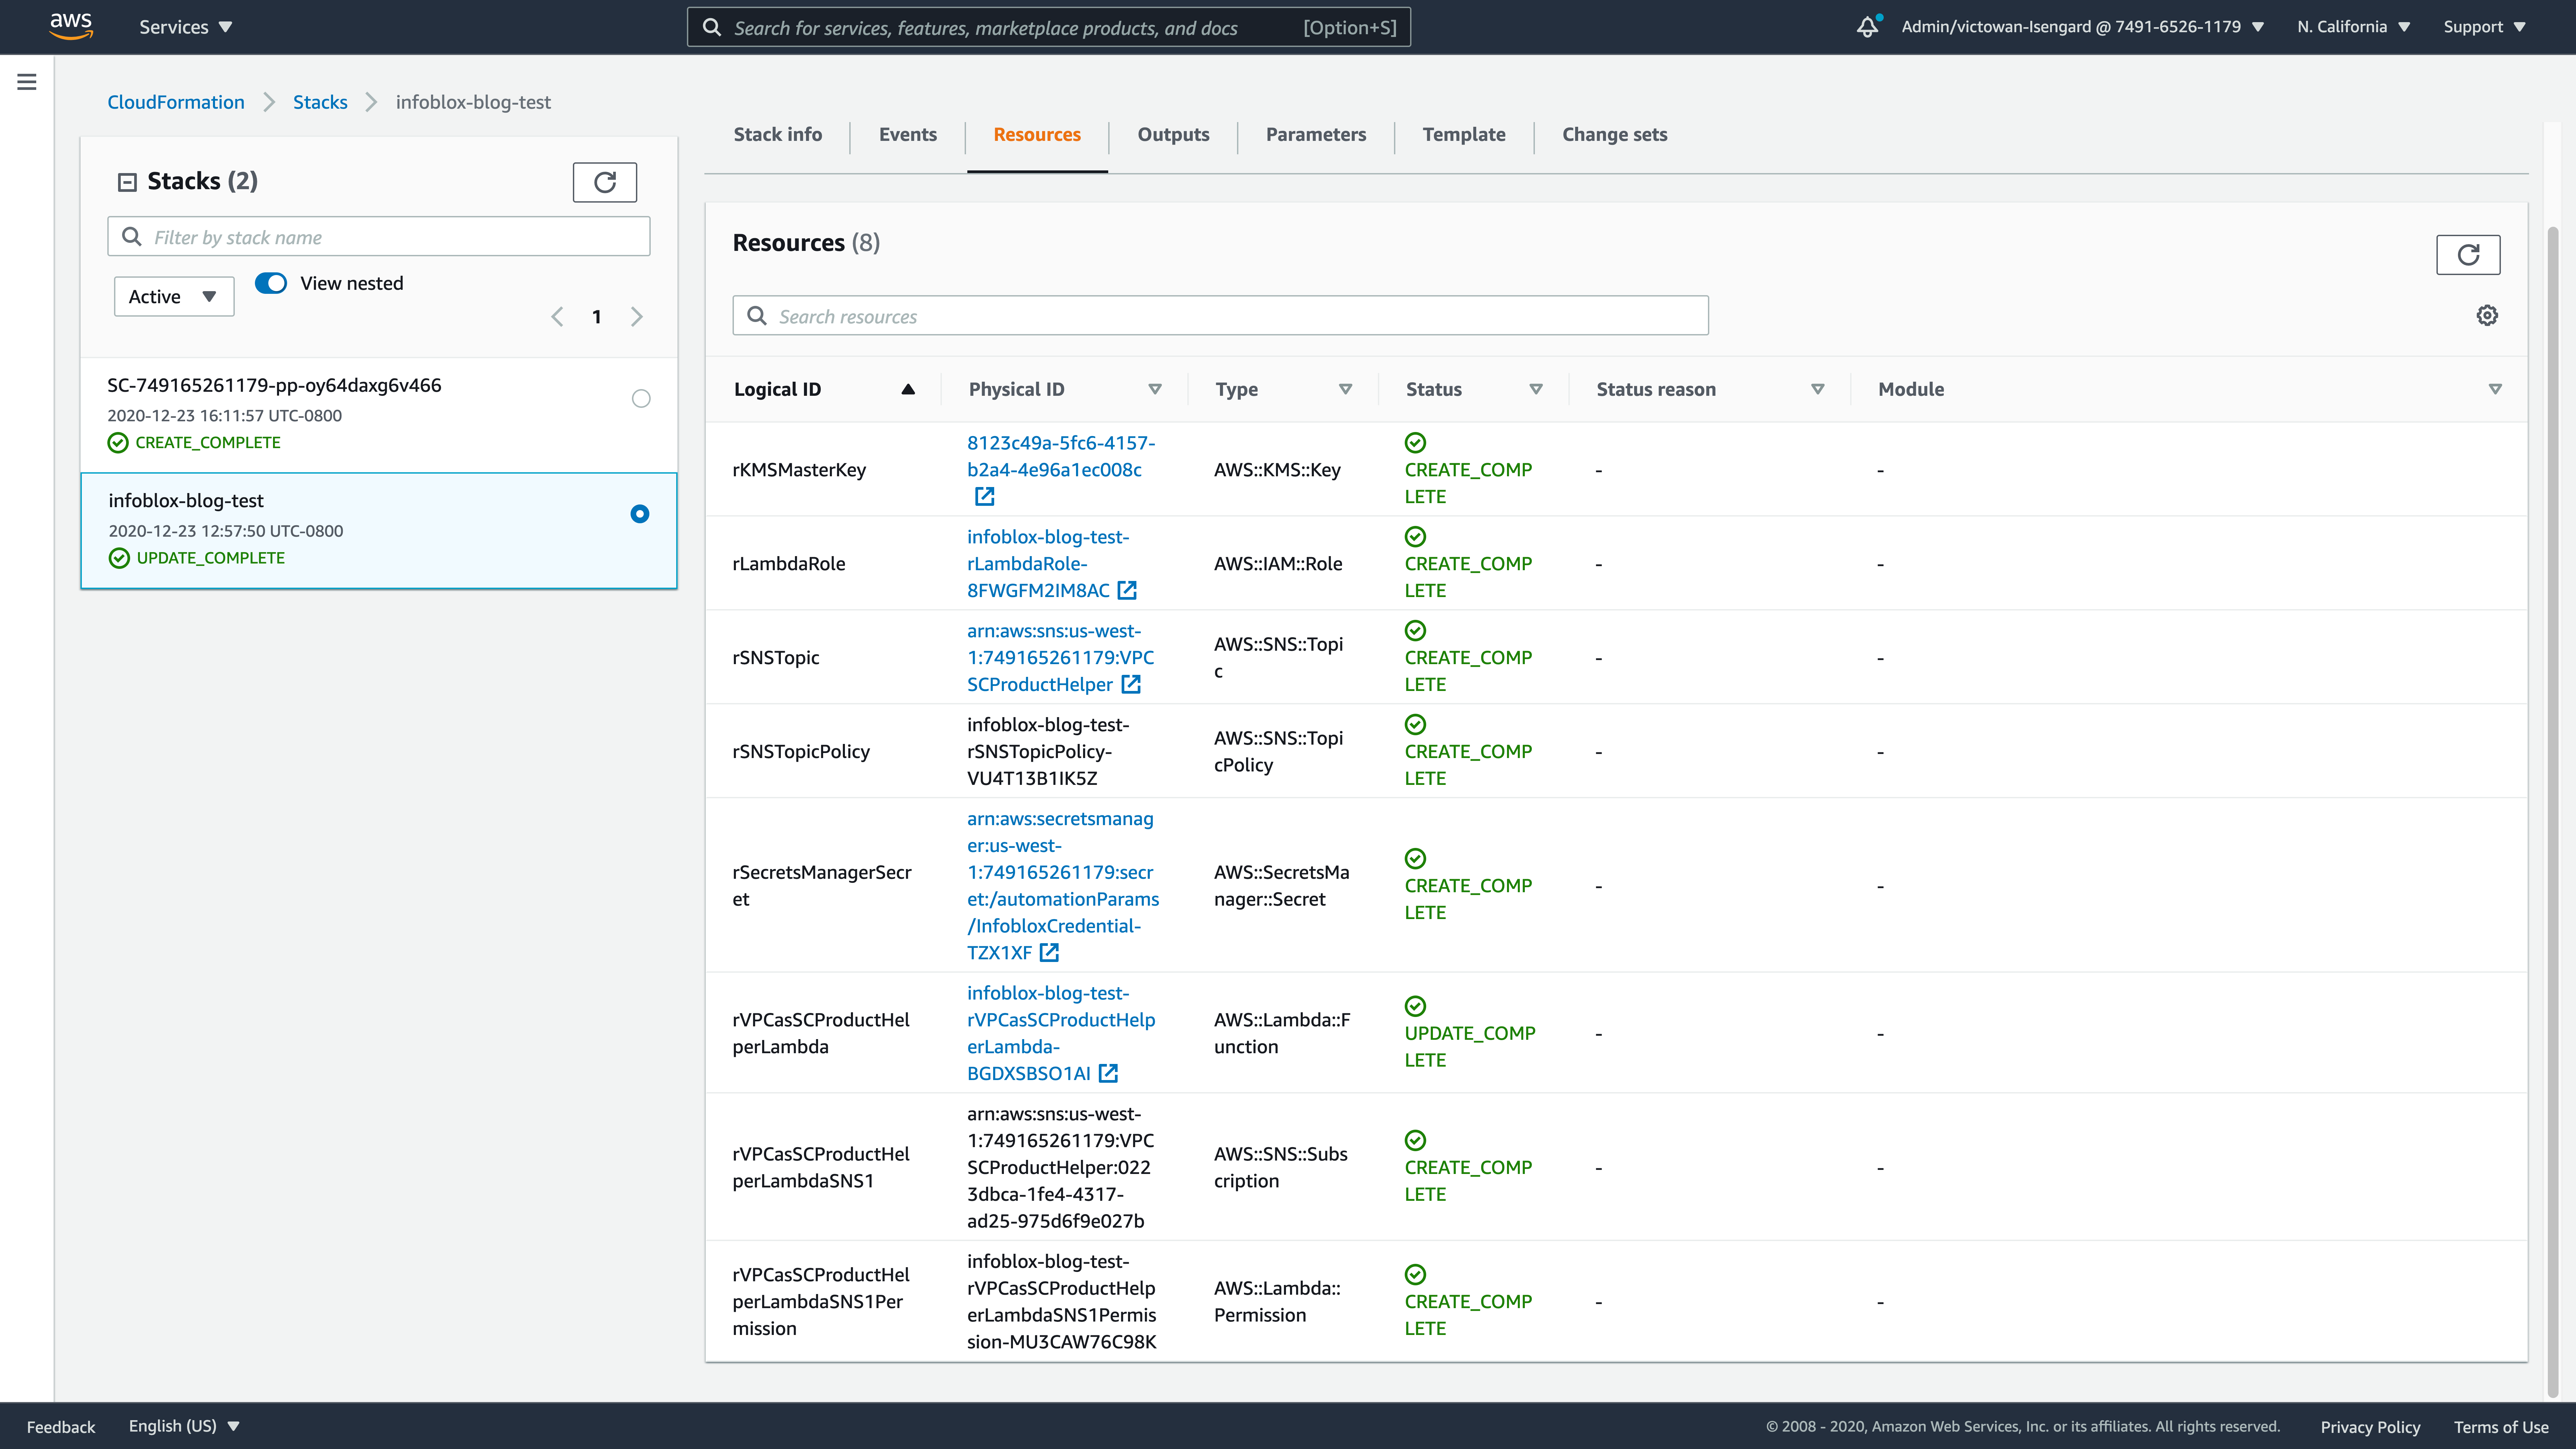Toggle the View nested switch
Screen dimensions: 2576x1449
(x=271, y=283)
